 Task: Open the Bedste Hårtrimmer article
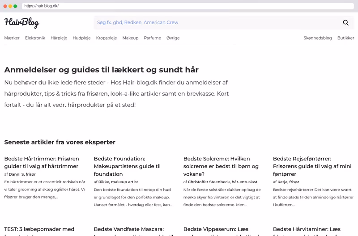(x=42, y=162)
